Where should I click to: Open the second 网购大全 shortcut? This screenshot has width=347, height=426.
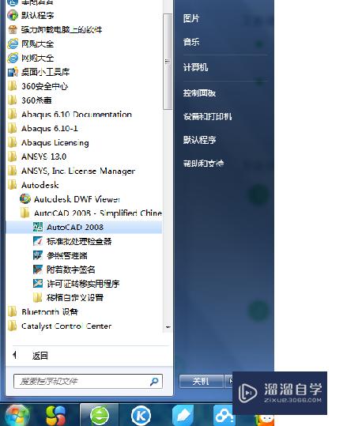pyautogui.click(x=31, y=58)
